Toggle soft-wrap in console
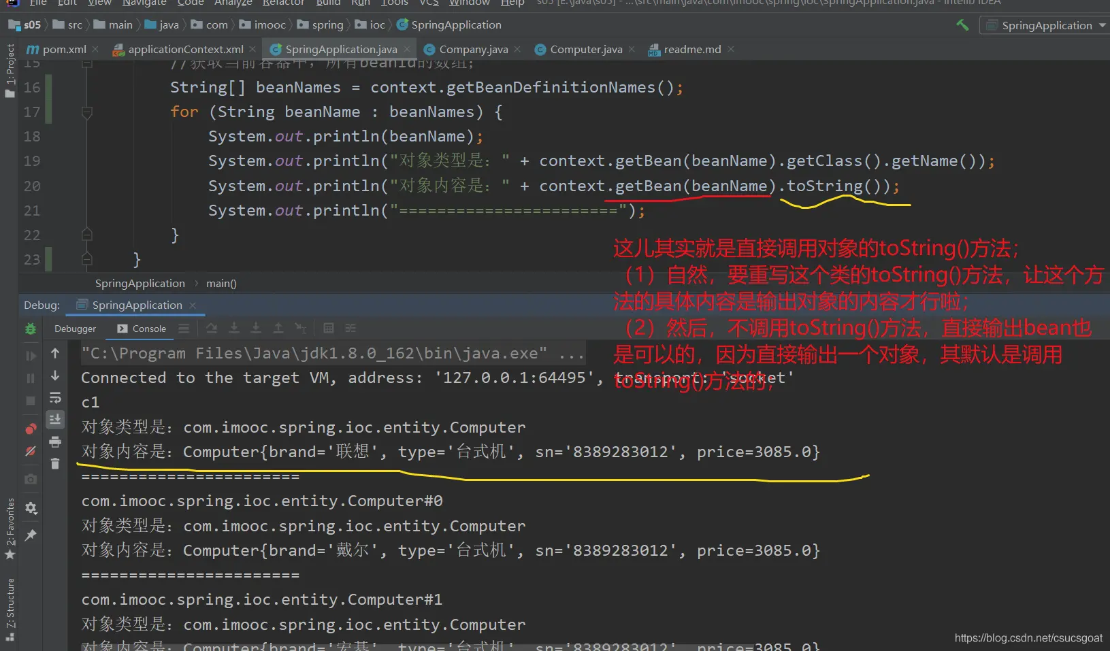The image size is (1110, 651). pyautogui.click(x=55, y=398)
